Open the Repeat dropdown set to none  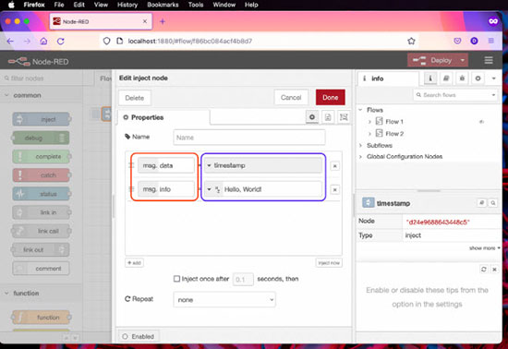tap(224, 299)
